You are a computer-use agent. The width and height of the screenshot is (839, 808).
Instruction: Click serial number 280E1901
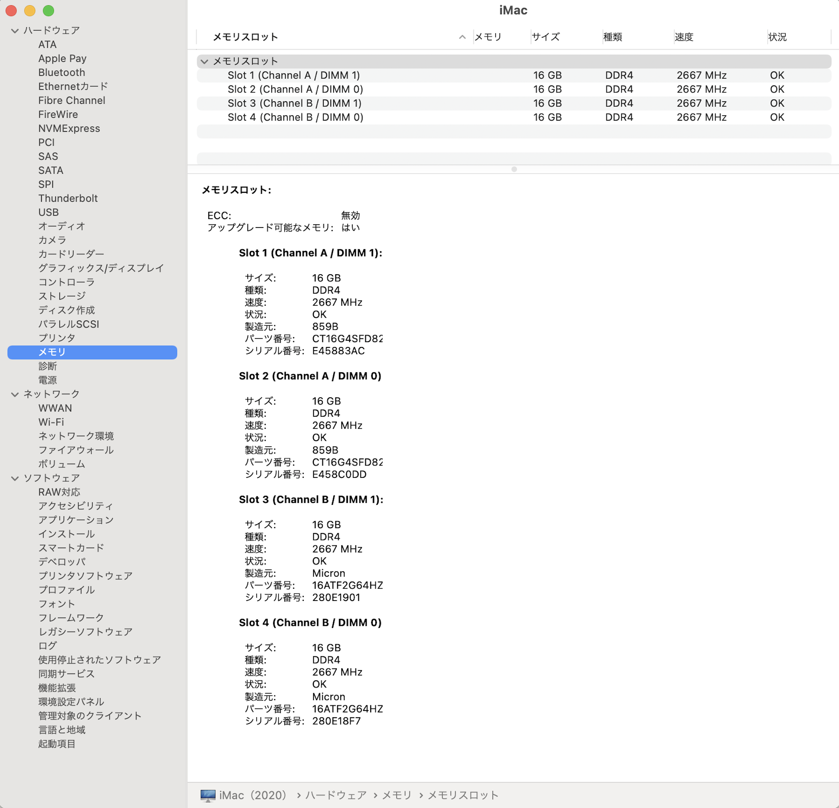[x=336, y=598]
